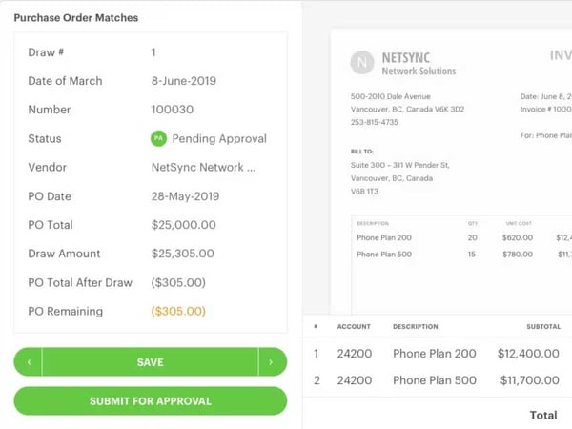Click the Description column header
572x429 pixels.
415,327
